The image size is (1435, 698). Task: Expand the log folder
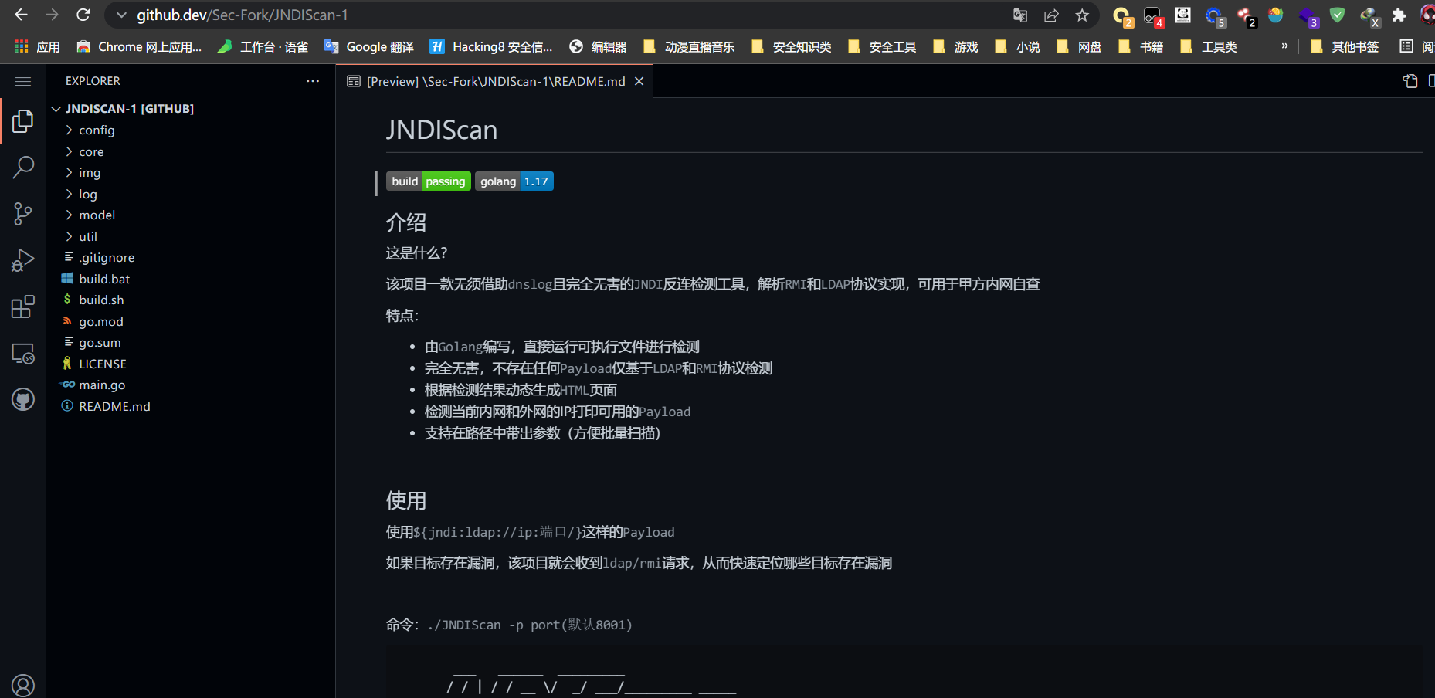[x=191, y=195]
